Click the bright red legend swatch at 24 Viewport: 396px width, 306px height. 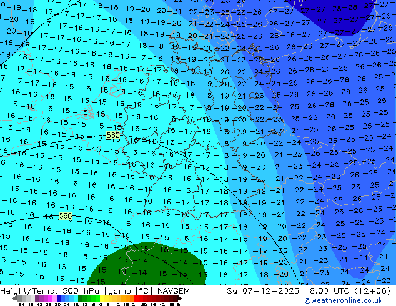coord(136,298)
